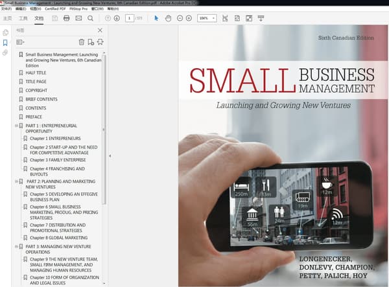The image size is (389, 287).
Task: Select the TITLE PAGE bookmark
Action: 36,82
